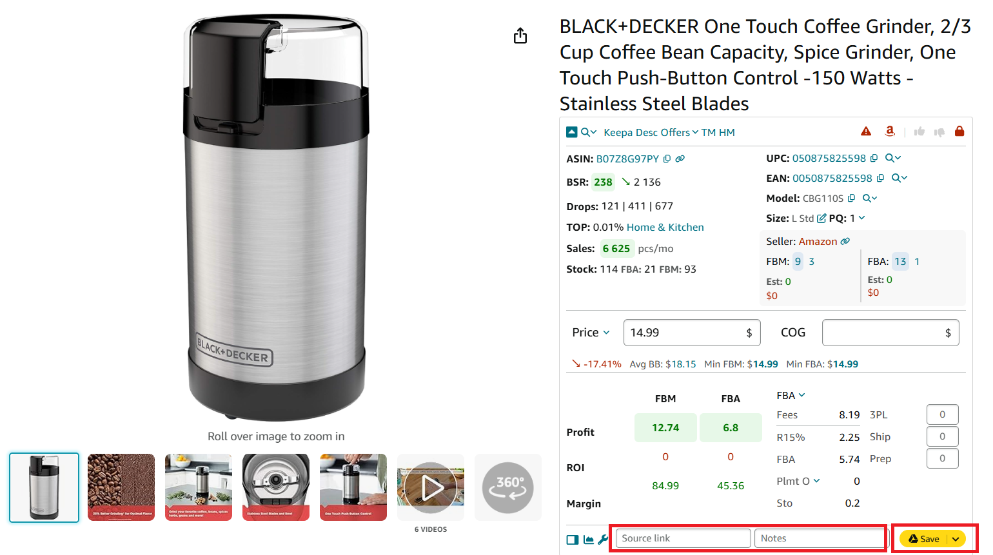Click the share icon above the product title

(520, 35)
